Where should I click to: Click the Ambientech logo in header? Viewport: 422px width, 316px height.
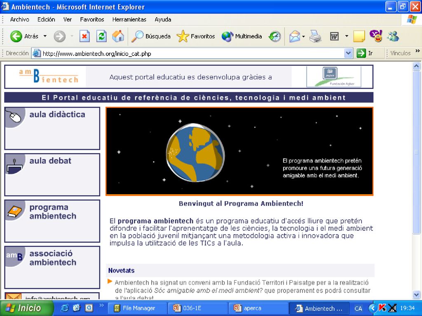point(49,76)
